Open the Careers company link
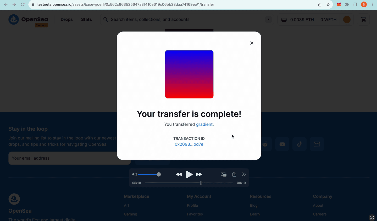This screenshot has height=221, width=377. click(x=320, y=214)
